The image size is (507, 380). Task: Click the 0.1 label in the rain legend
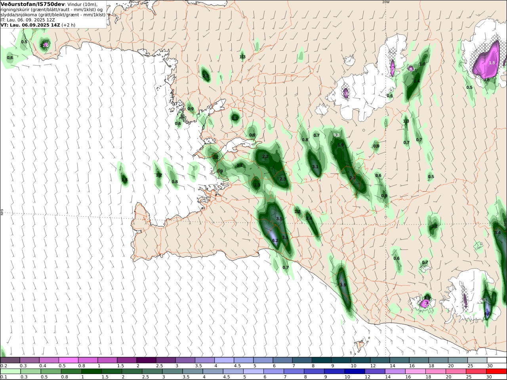tap(4, 377)
